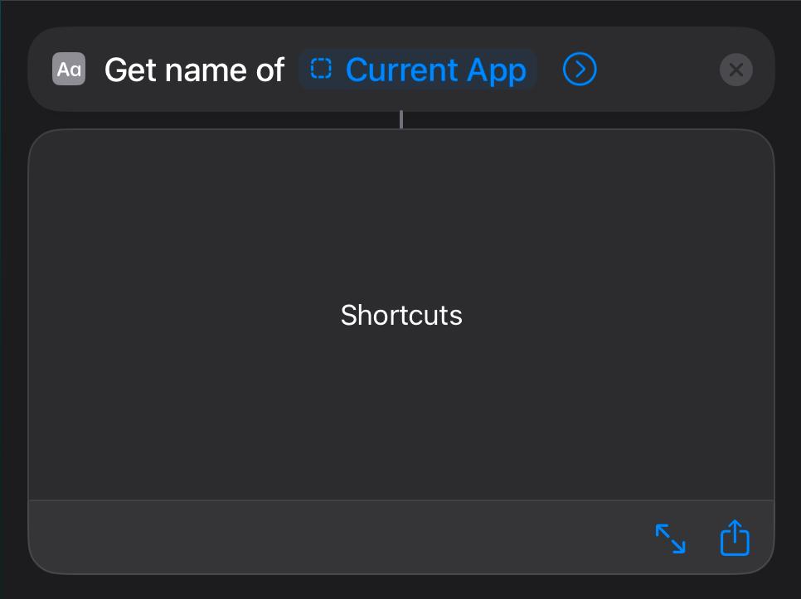Click the diagonal arrows icon in preview footer

tap(670, 539)
